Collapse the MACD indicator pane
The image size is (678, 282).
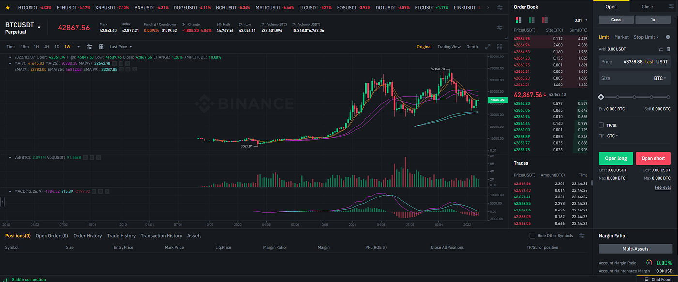pyautogui.click(x=11, y=192)
